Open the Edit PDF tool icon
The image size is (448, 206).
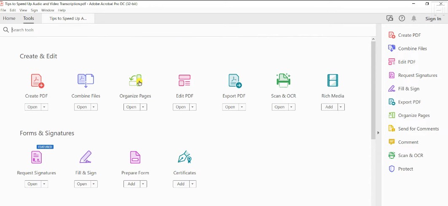coord(185,80)
